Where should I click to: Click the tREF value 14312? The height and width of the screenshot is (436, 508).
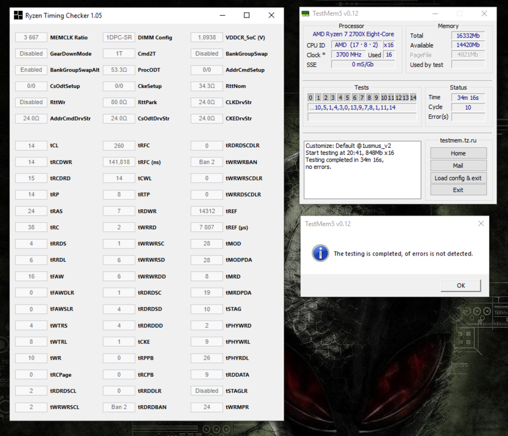coord(207,211)
